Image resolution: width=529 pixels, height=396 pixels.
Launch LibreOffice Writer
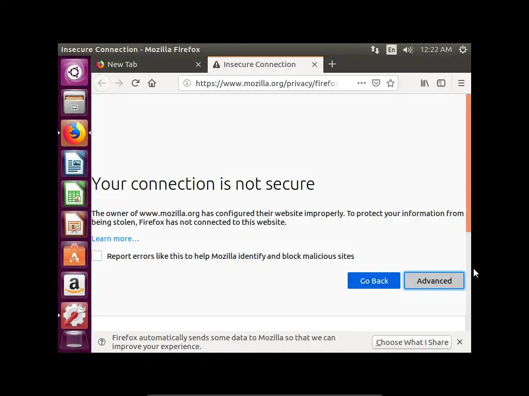74,163
